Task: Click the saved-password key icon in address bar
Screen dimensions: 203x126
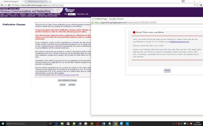Action: pos(195,5)
